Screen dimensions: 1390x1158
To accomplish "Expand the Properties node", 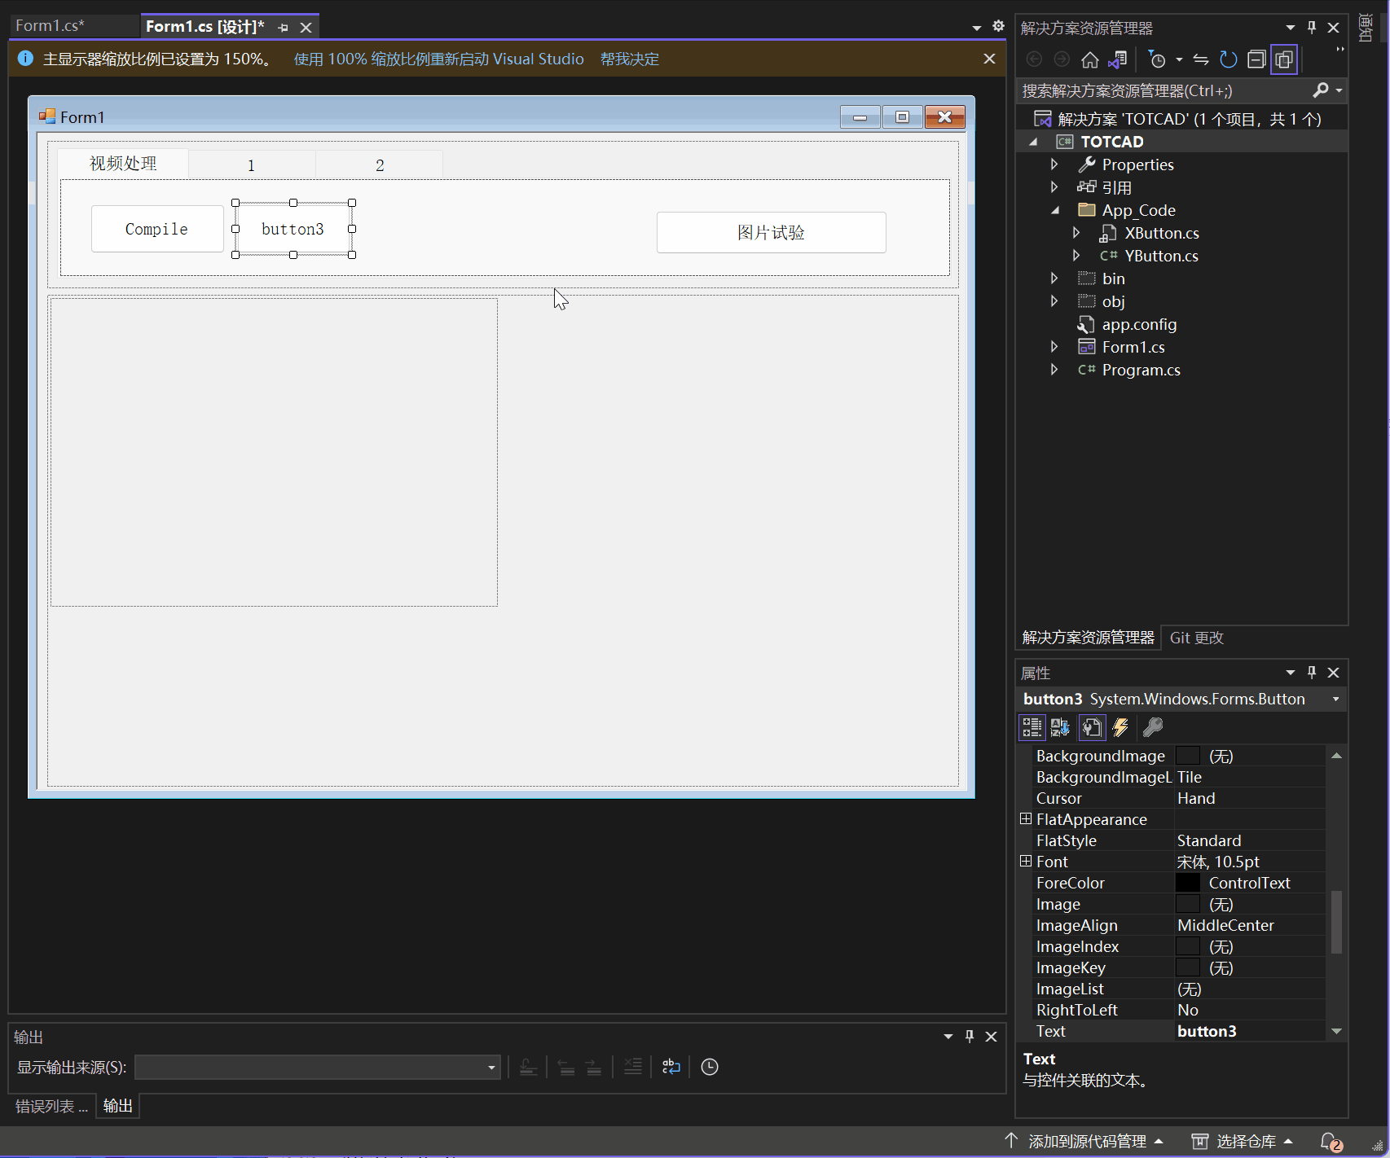I will click(1054, 164).
